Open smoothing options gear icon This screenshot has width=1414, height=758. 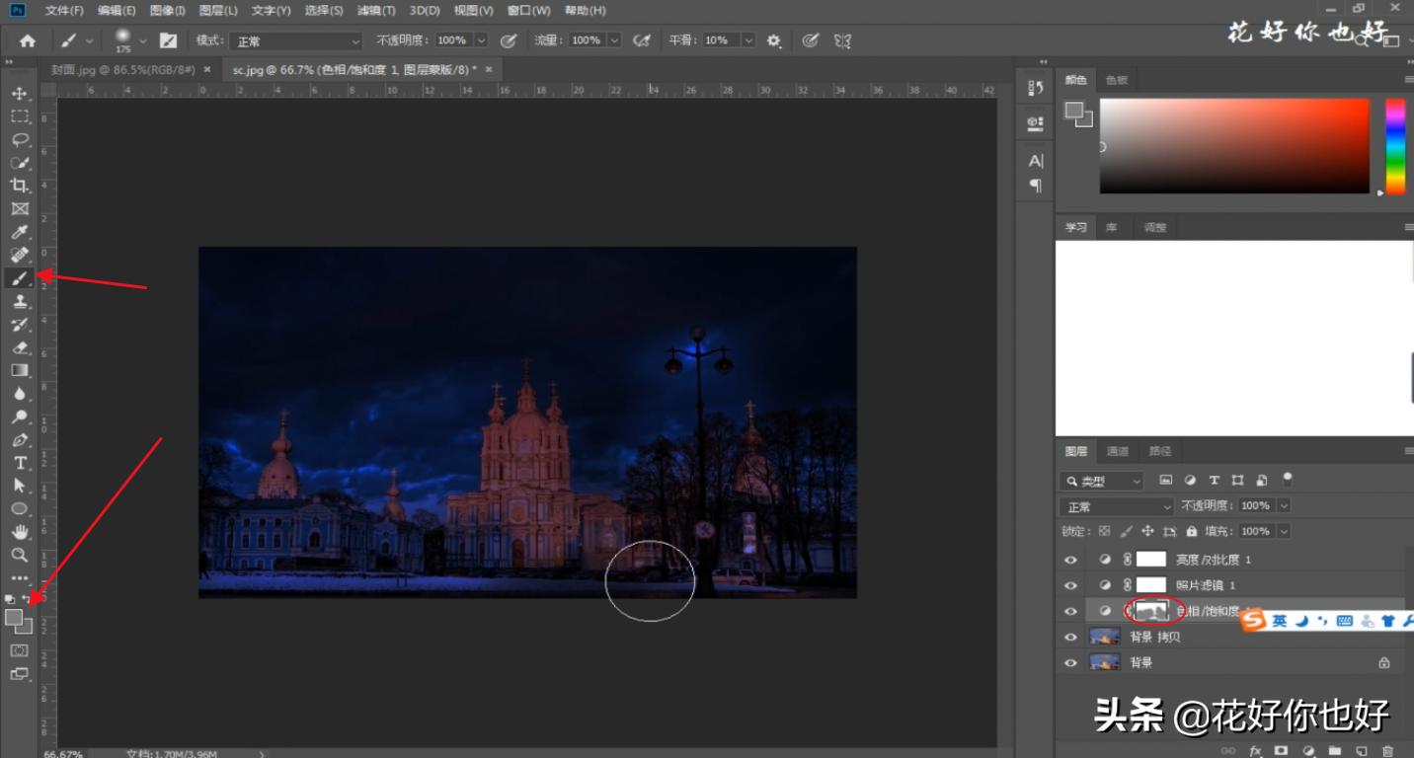click(774, 40)
